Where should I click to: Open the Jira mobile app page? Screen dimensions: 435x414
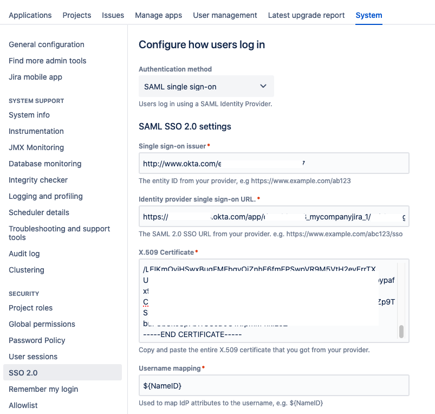click(x=35, y=77)
